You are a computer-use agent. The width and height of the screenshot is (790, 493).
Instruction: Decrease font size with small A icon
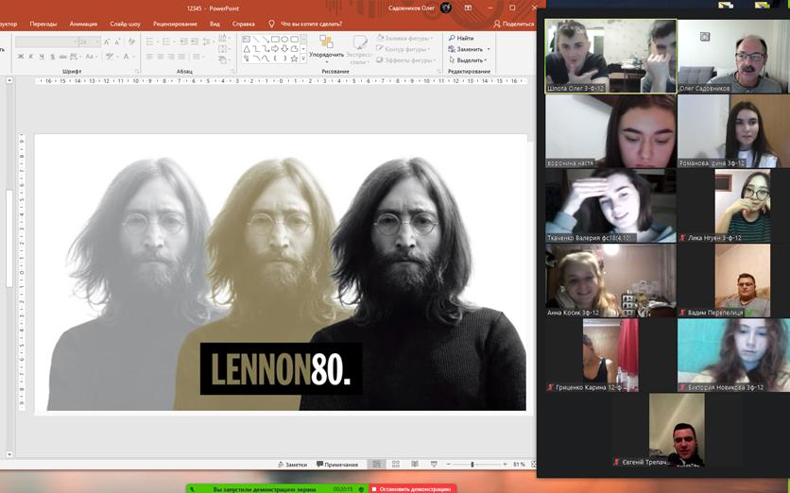click(x=117, y=42)
